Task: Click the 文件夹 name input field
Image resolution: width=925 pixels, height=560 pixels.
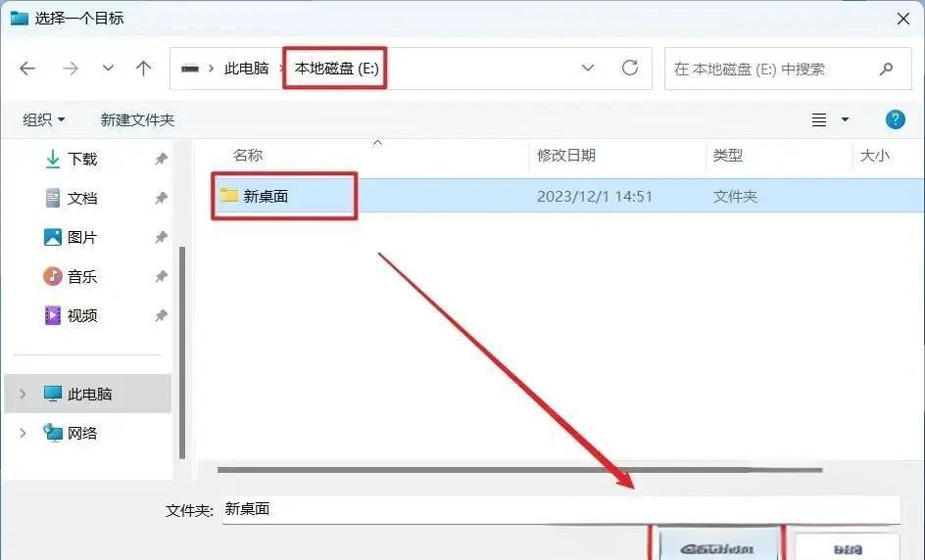Action: 561,509
